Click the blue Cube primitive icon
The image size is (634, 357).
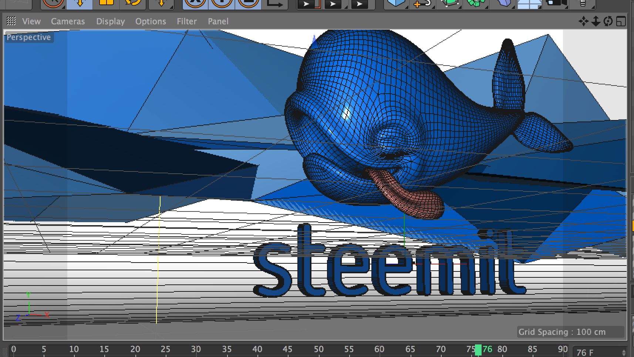[x=396, y=3]
